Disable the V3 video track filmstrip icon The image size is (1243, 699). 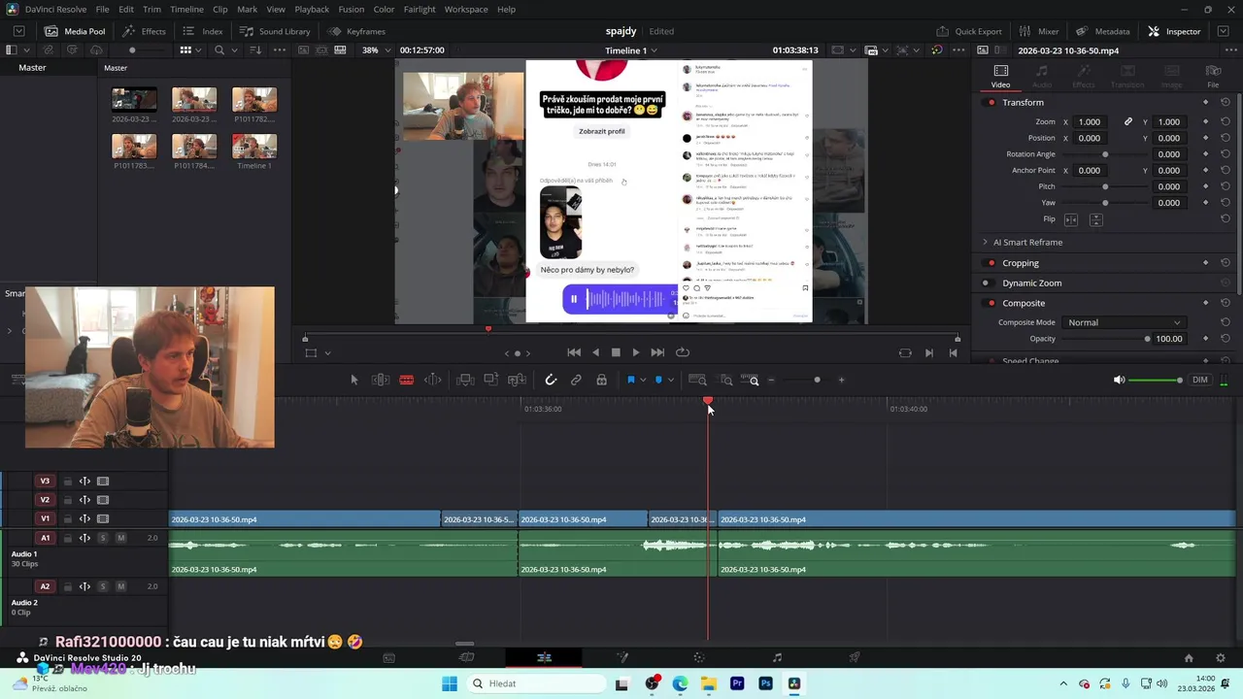tap(103, 482)
